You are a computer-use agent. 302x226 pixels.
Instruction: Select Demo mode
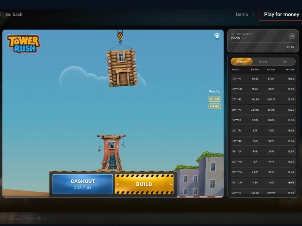242,14
